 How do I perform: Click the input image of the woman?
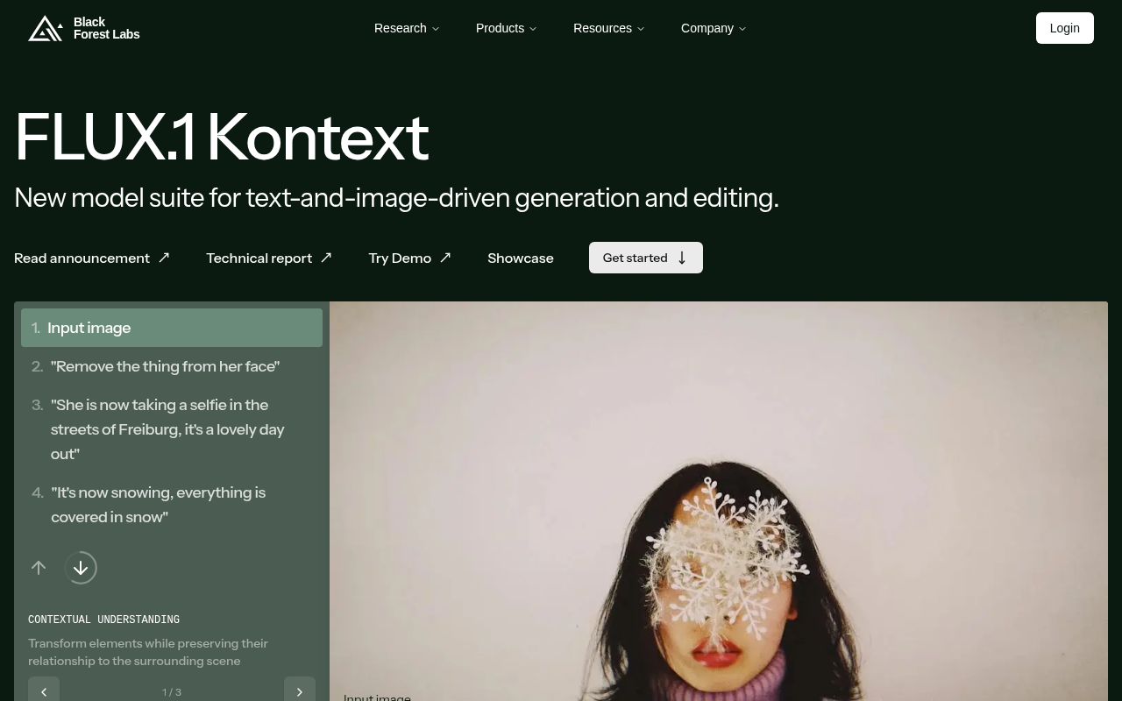[x=719, y=501]
